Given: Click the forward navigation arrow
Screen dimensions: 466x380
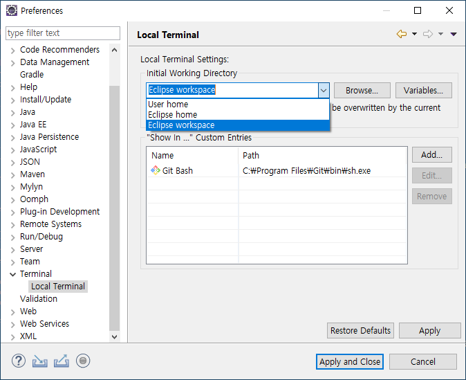Looking at the screenshot, I should (428, 34).
